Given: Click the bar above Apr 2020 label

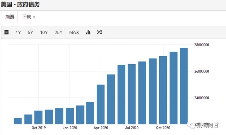Looking at the screenshot, I should 101,104.
